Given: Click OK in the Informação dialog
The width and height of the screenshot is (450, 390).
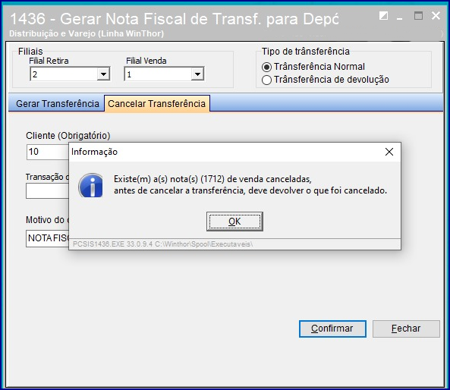Looking at the screenshot, I should point(234,222).
